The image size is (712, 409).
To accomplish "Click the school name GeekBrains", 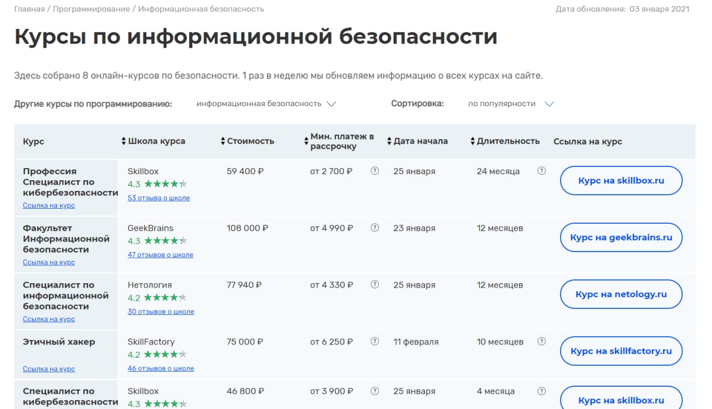I will click(150, 228).
